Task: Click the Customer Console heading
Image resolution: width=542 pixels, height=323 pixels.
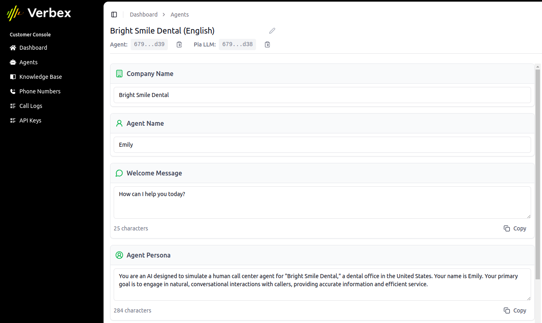Action: pos(30,35)
